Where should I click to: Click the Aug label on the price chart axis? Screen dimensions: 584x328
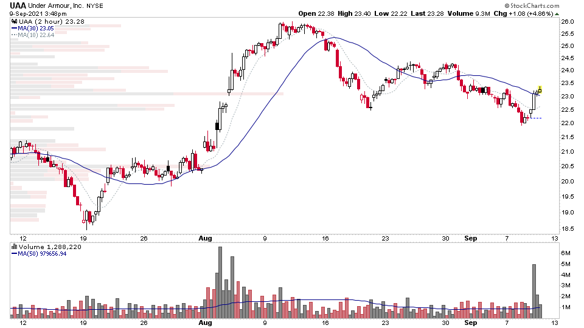click(x=205, y=238)
